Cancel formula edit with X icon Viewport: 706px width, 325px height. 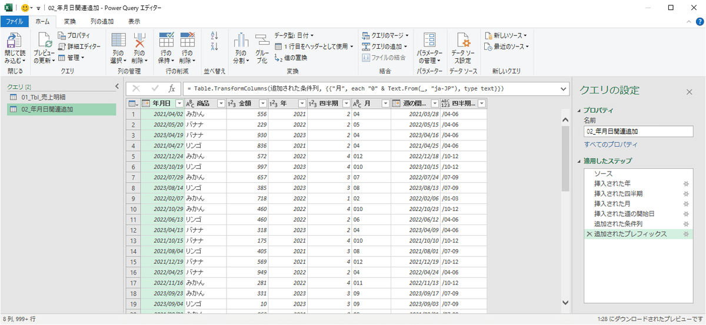coord(136,88)
